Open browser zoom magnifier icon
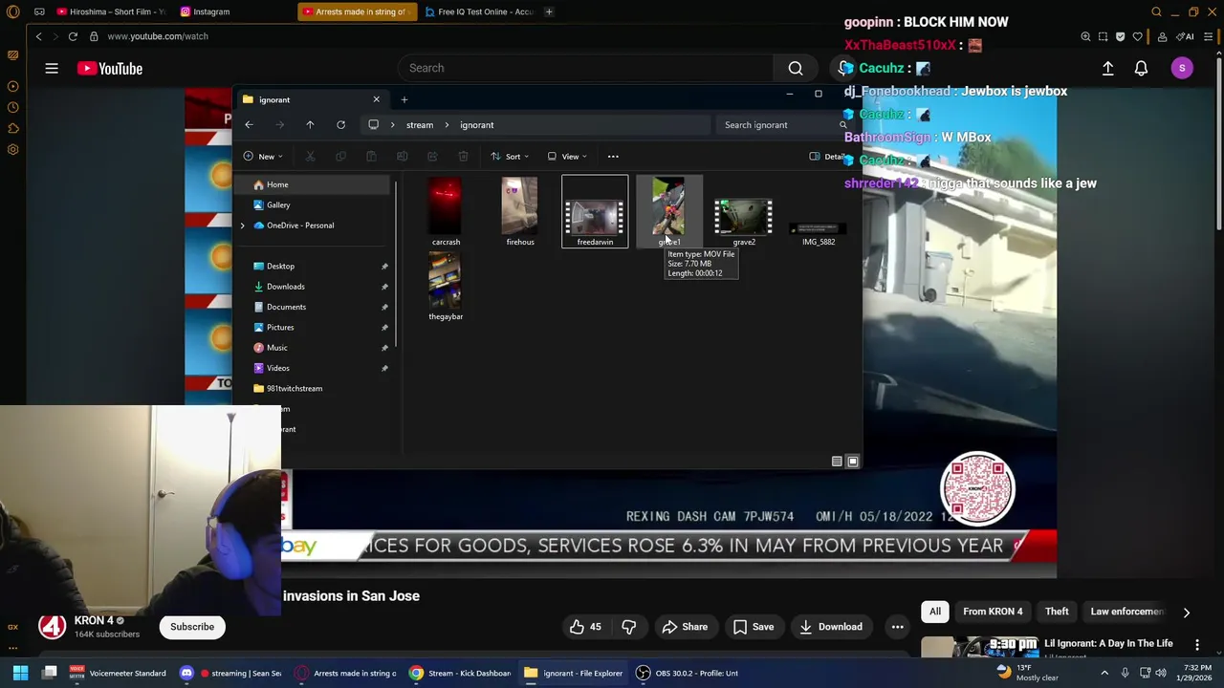1224x688 pixels. pyautogui.click(x=1085, y=36)
